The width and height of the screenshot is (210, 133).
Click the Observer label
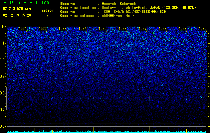point(68,4)
